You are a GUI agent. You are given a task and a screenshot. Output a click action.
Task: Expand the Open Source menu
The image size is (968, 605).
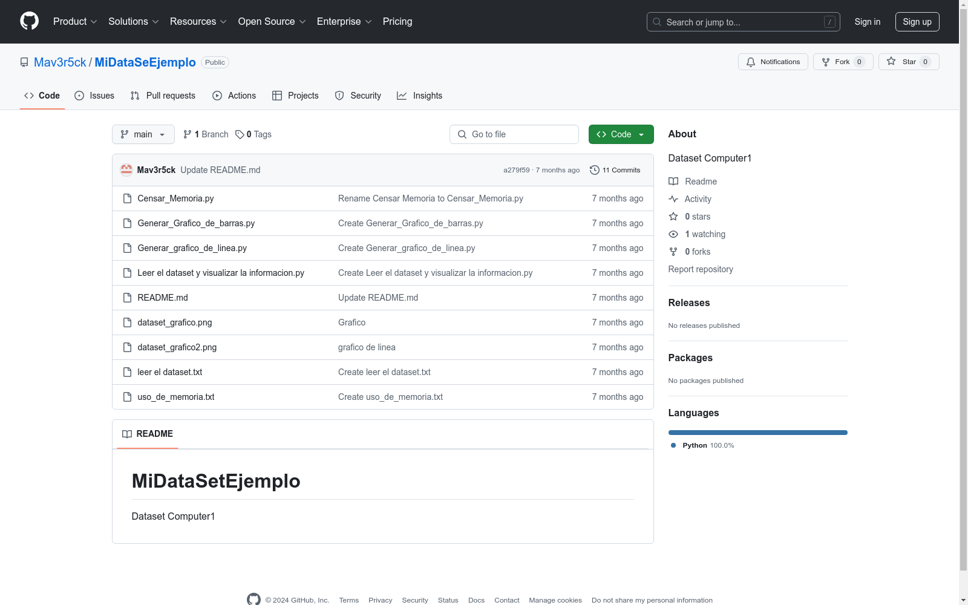click(x=272, y=22)
